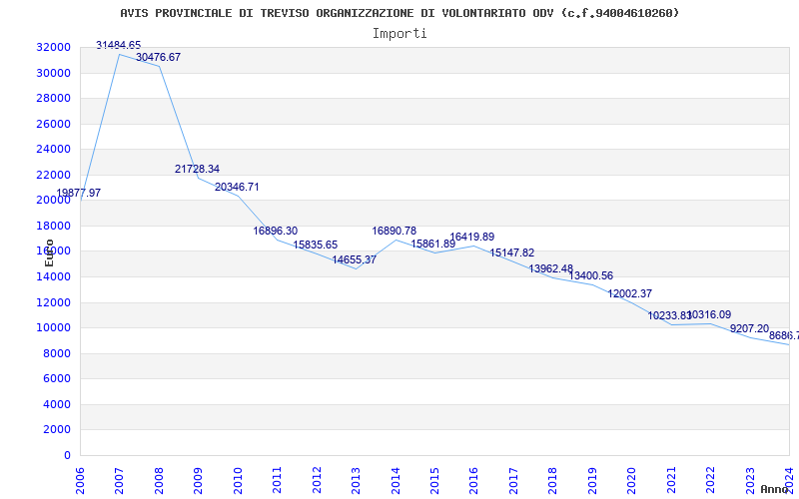The image size is (799, 499).
Task: Click the data label 16896.30
Action: tap(276, 231)
